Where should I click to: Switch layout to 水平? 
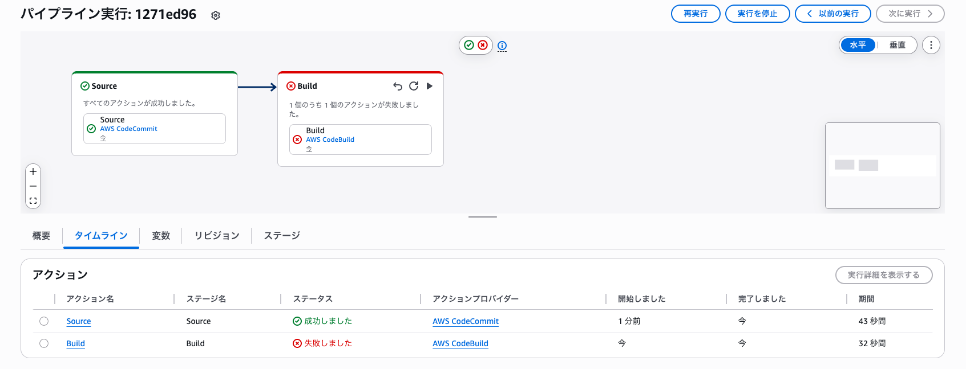[858, 45]
